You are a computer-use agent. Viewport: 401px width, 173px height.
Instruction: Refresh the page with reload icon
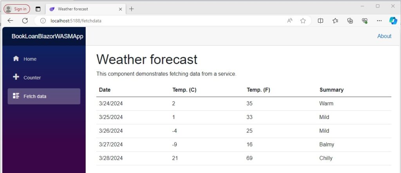[25, 21]
